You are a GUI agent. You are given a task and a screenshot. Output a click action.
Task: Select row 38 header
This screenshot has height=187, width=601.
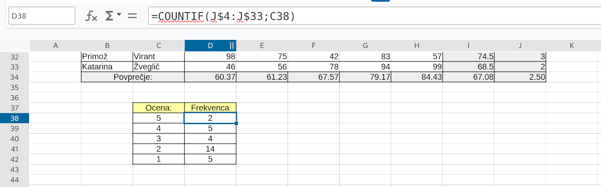(15, 118)
